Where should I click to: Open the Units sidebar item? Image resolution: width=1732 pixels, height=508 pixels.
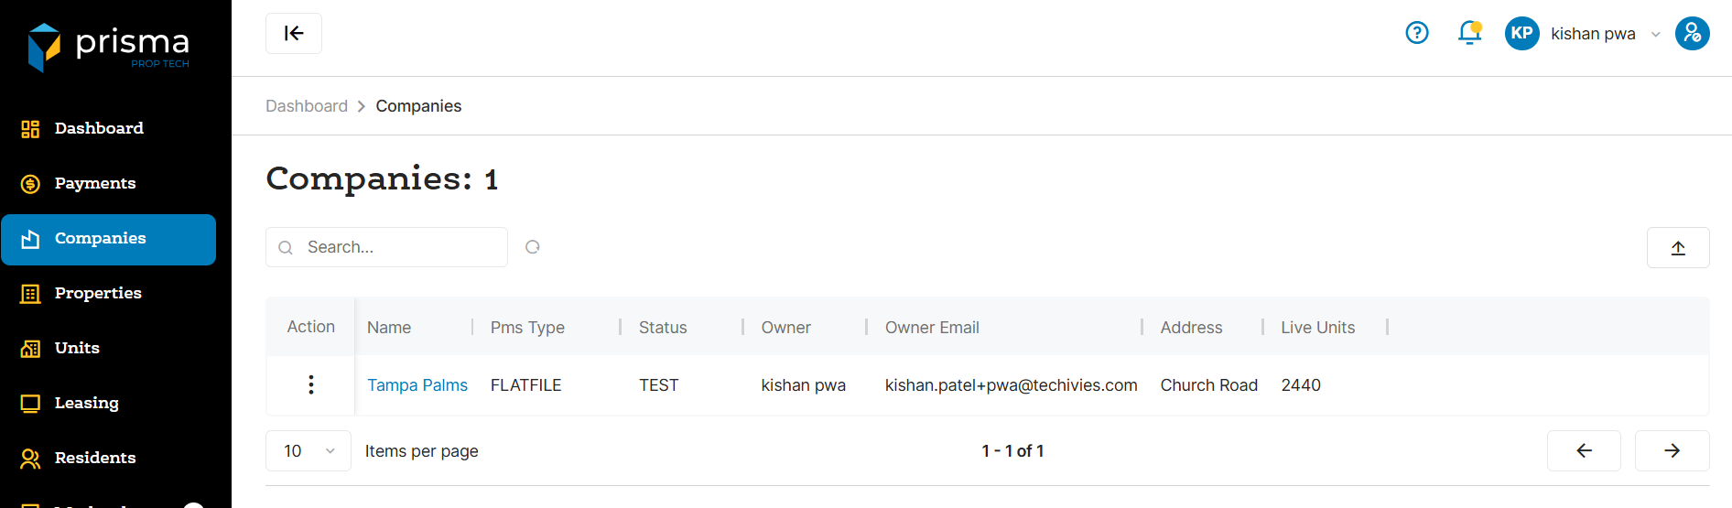pyautogui.click(x=77, y=348)
